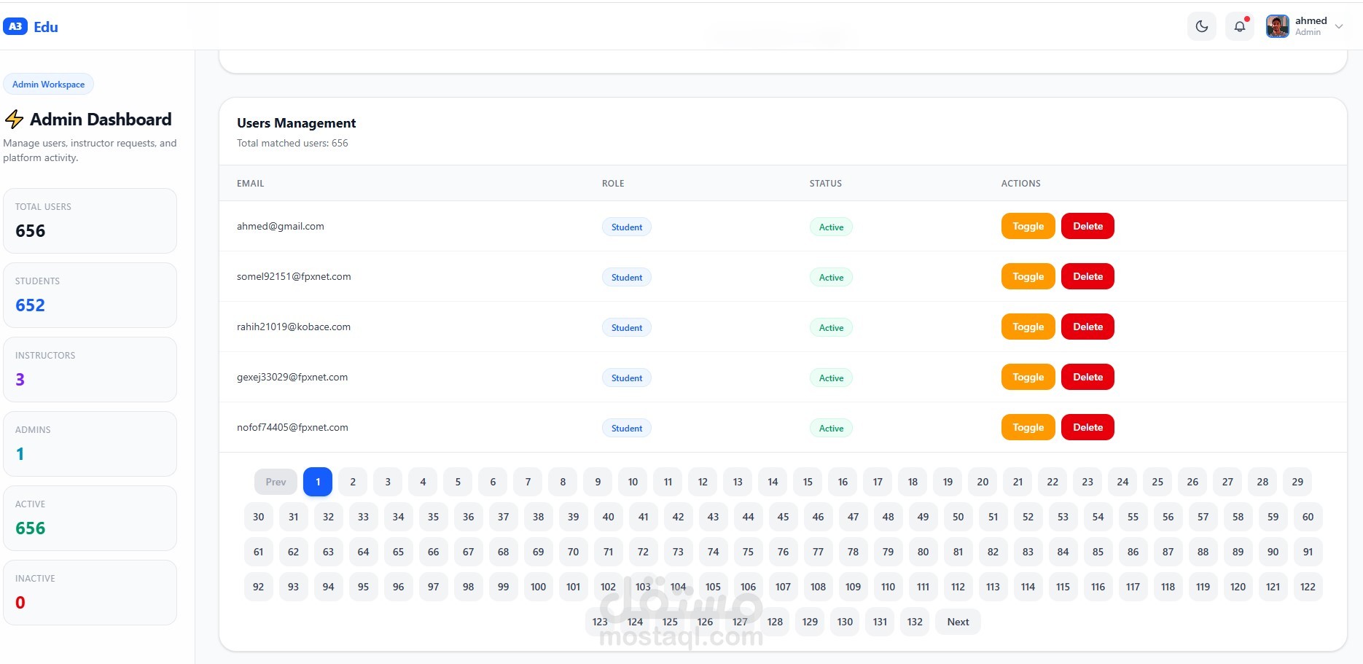1363x664 pixels.
Task: Open the notifications bell
Action: (1239, 27)
